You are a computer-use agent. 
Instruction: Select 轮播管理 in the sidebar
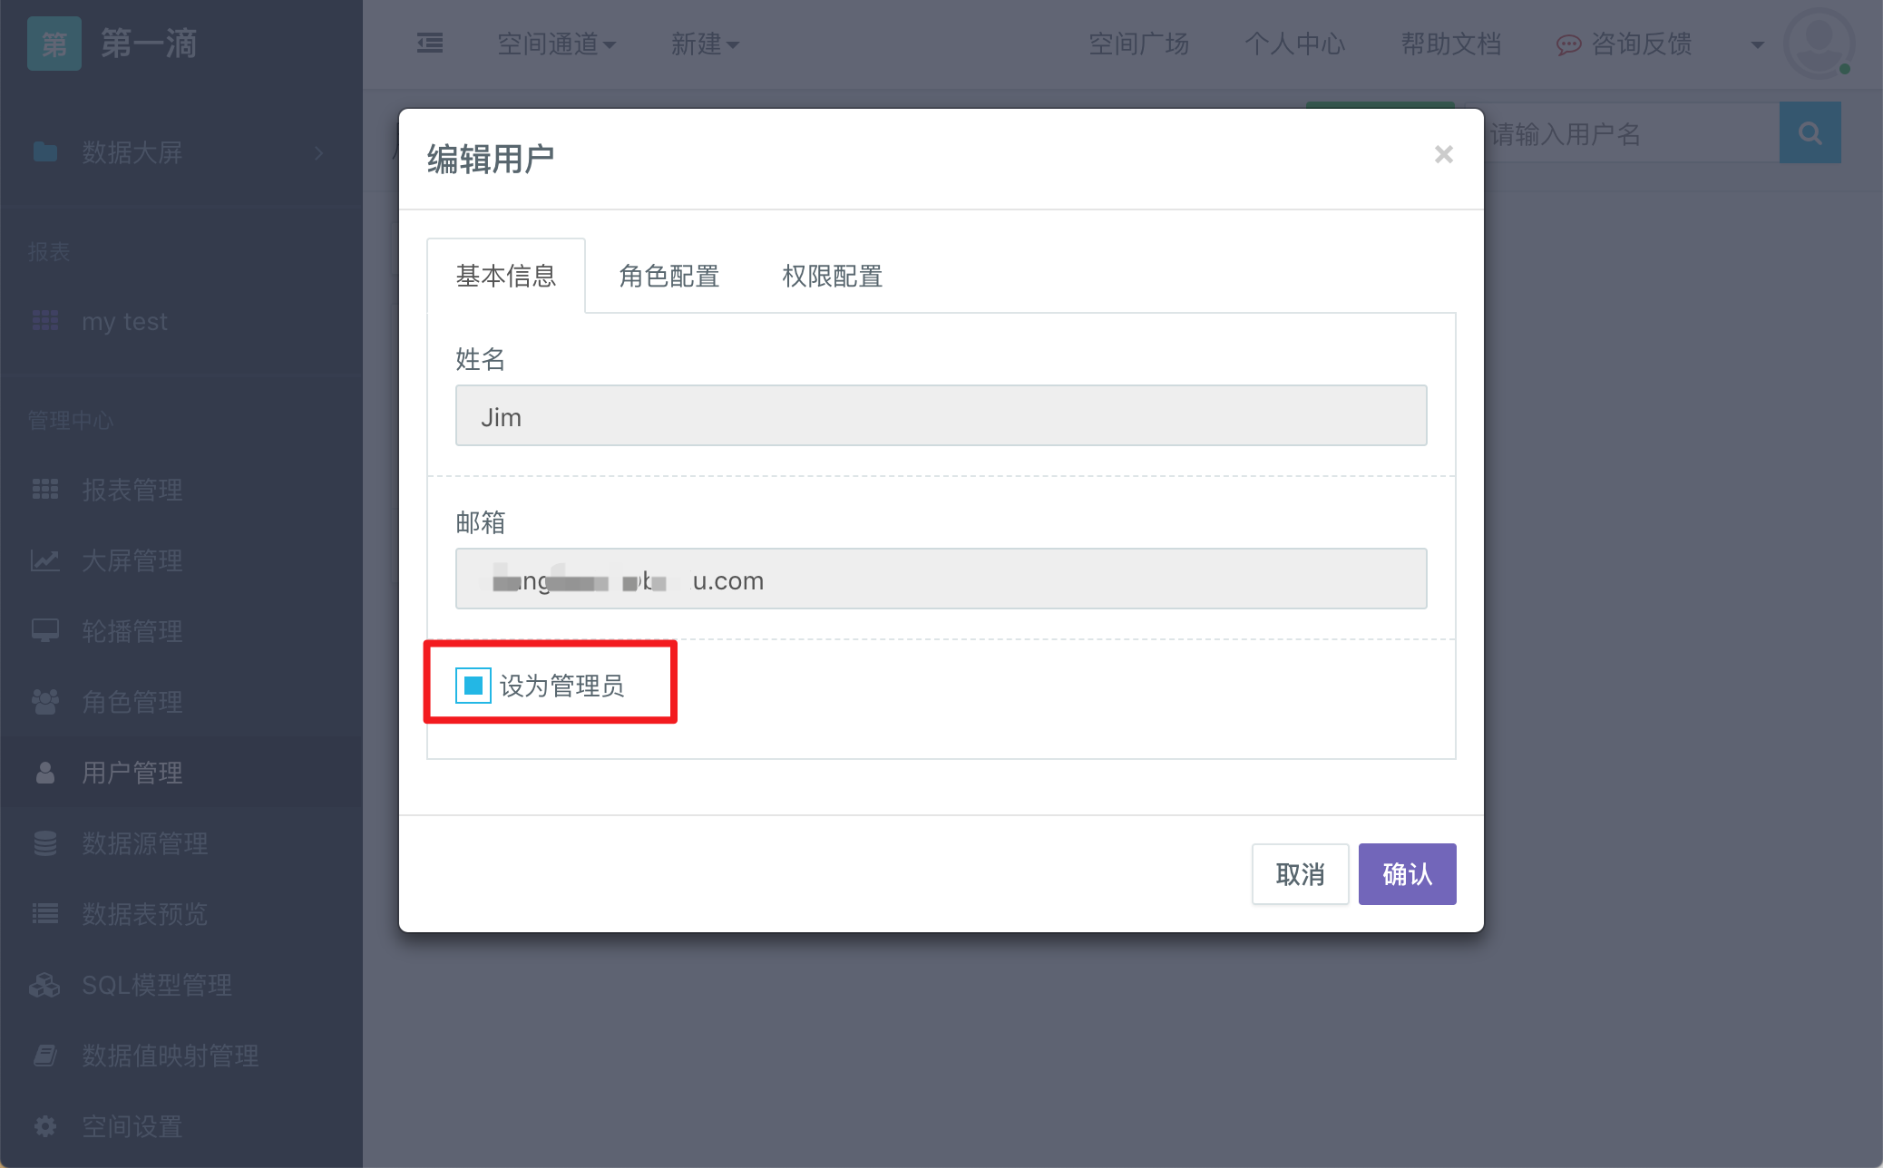(x=132, y=631)
